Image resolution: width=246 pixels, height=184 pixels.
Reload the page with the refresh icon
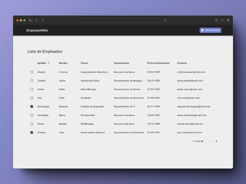click(165, 20)
